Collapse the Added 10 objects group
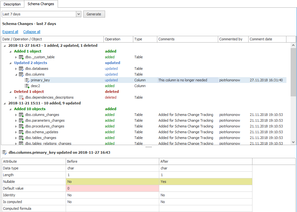The height and width of the screenshot is (212, 297). [10, 109]
